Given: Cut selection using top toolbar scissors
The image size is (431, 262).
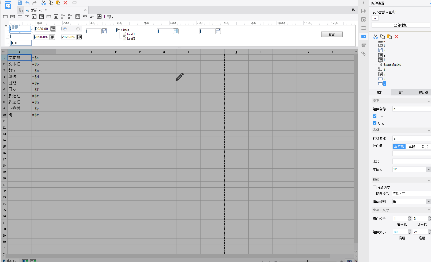Looking at the screenshot, I should pos(44,3).
